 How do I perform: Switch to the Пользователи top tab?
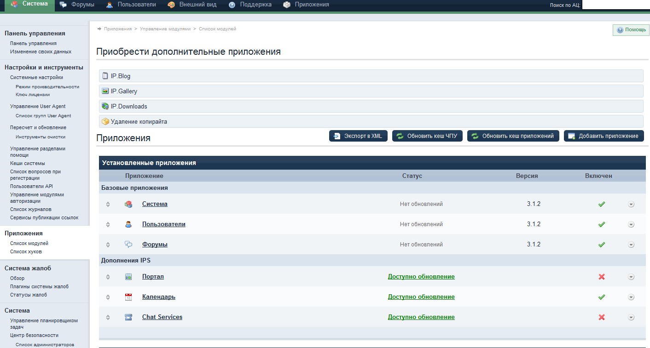131,5
